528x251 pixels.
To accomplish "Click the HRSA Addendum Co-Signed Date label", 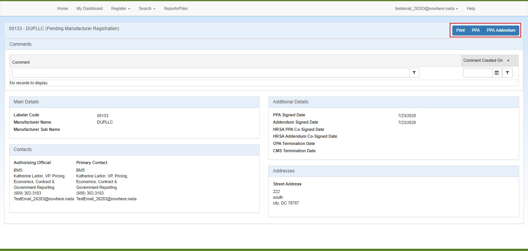I will (x=305, y=136).
